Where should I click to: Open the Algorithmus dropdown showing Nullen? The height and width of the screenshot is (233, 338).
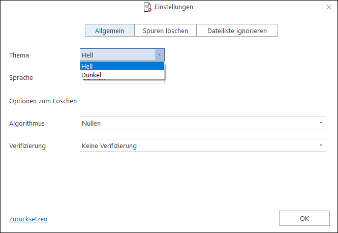(203, 123)
